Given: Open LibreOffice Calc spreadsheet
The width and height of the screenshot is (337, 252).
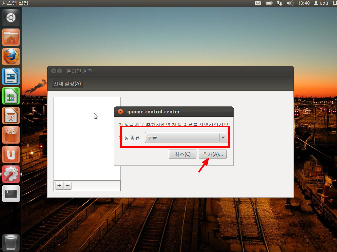Looking at the screenshot, I should 11,96.
